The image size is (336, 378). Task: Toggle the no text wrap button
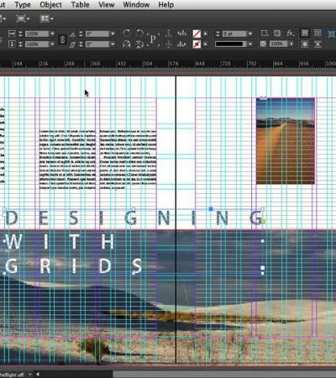pyautogui.click(x=305, y=34)
